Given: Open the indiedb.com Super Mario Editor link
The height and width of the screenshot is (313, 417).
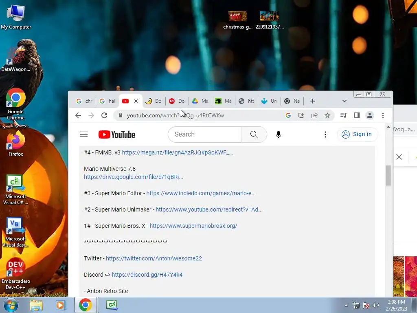Looking at the screenshot, I should coord(201,193).
